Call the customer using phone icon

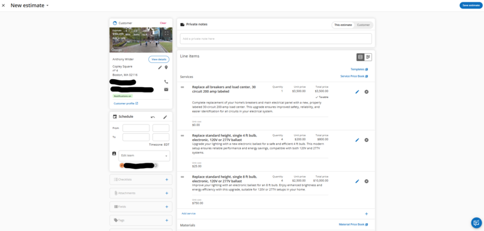click(166, 82)
